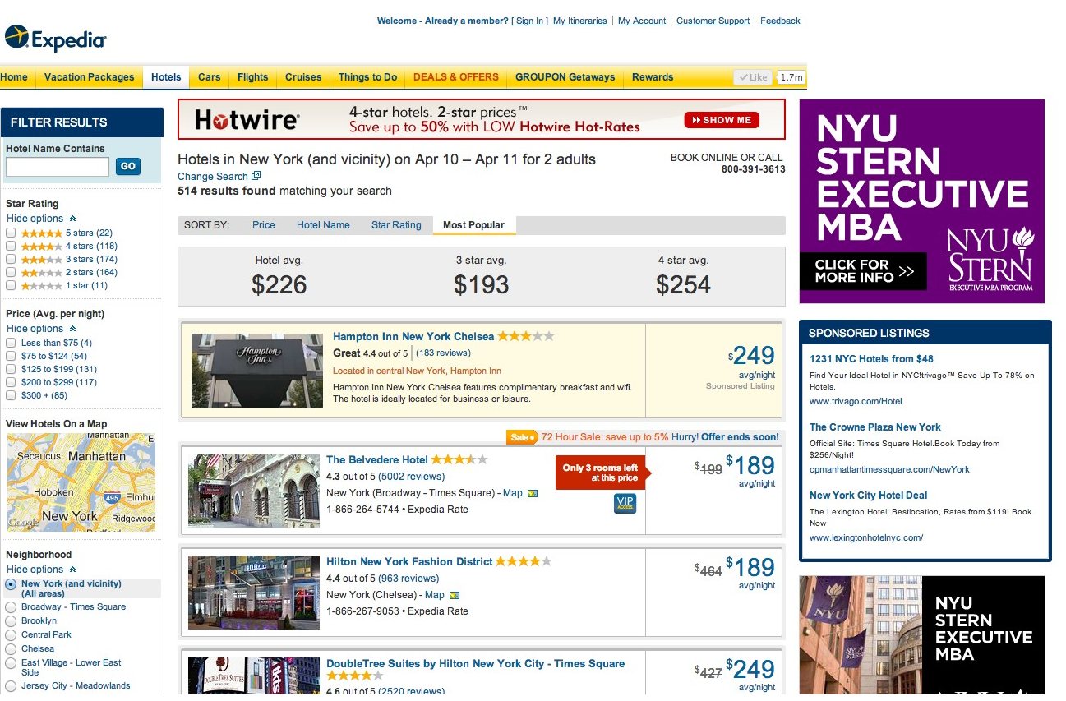1066x701 pixels.
Task: Click NYU Stern CLICK FOR MORE INFO
Action: tap(863, 271)
